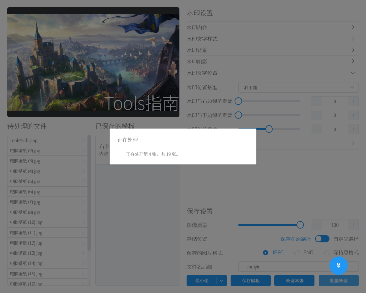Click the remove icon on 电脑壁纸 (2).jpg row
Viewport: 366px width, 293px height.
tap(84, 151)
